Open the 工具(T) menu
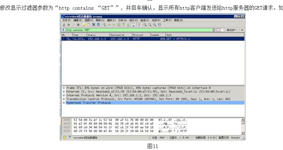283x150 pixels. pyautogui.click(x=167, y=20)
